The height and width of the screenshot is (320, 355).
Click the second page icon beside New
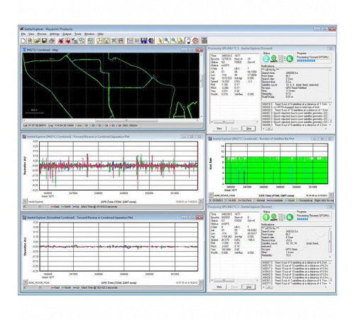pos(30,41)
